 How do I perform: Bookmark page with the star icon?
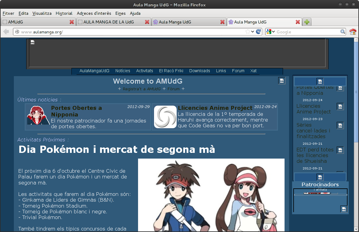point(247,32)
